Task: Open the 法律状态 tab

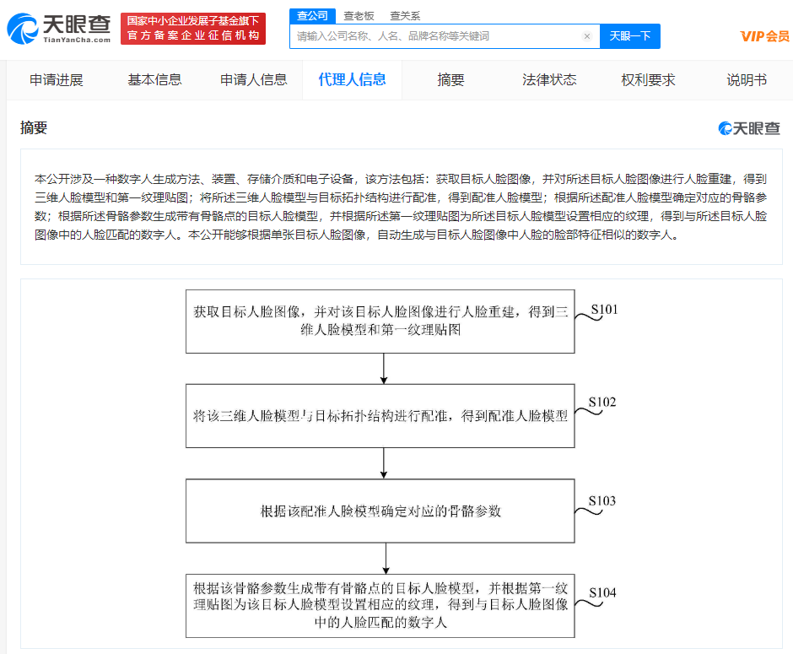Action: coord(549,80)
